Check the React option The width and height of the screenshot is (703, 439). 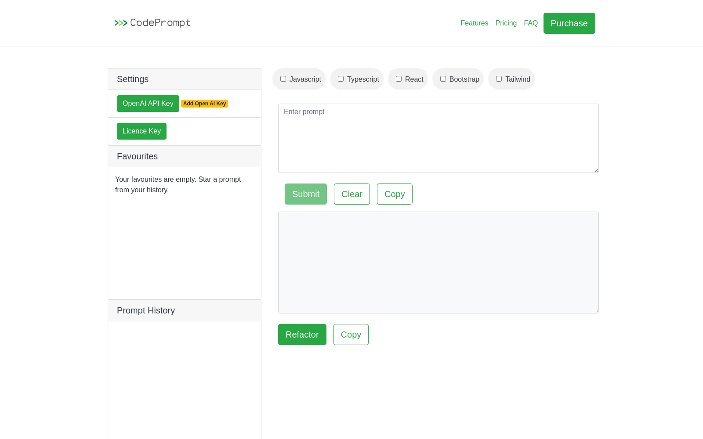coord(399,79)
